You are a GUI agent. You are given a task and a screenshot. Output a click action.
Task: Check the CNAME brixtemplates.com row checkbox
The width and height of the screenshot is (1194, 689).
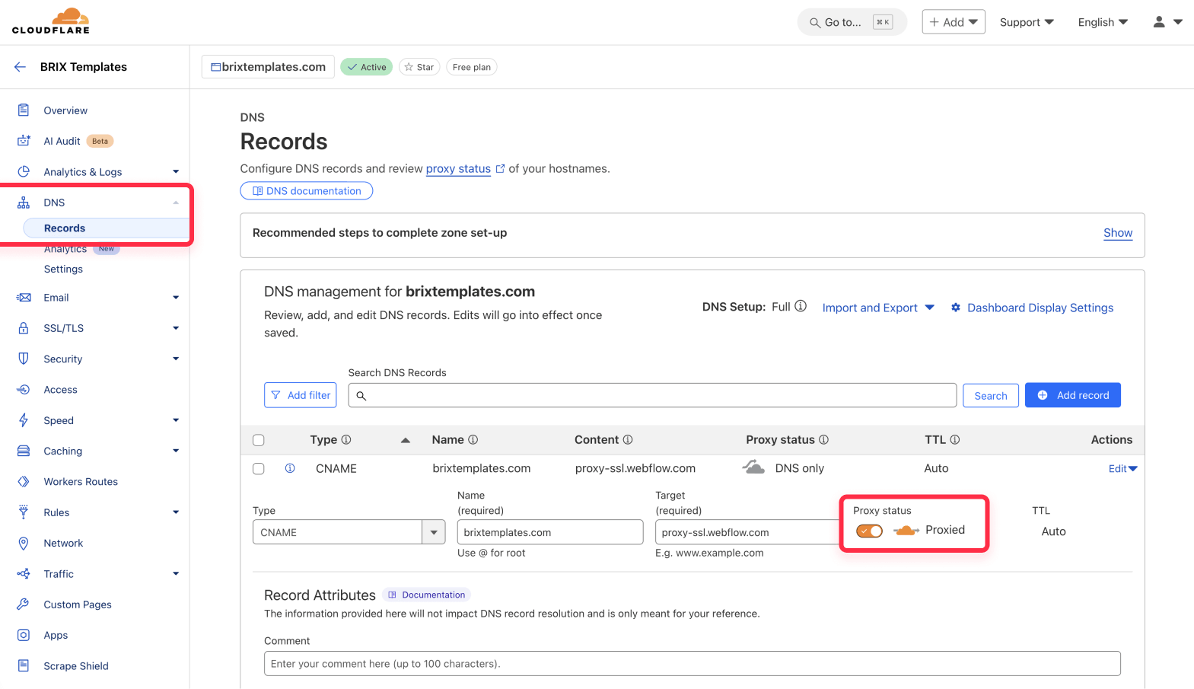click(259, 469)
